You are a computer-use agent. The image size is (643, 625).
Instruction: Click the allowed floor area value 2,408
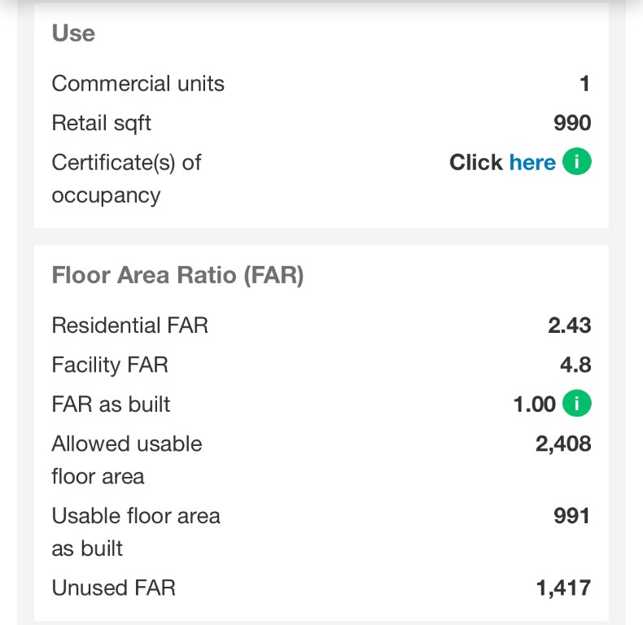[563, 444]
